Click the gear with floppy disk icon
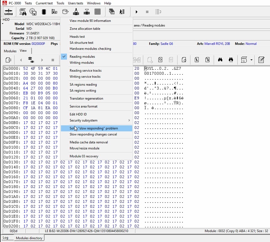 point(33,12)
